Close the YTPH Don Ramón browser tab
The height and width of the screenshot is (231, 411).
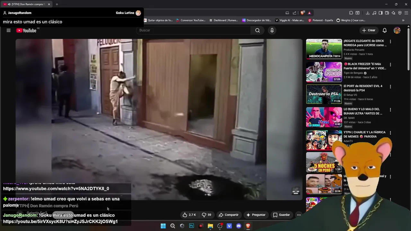pyautogui.click(x=49, y=4)
